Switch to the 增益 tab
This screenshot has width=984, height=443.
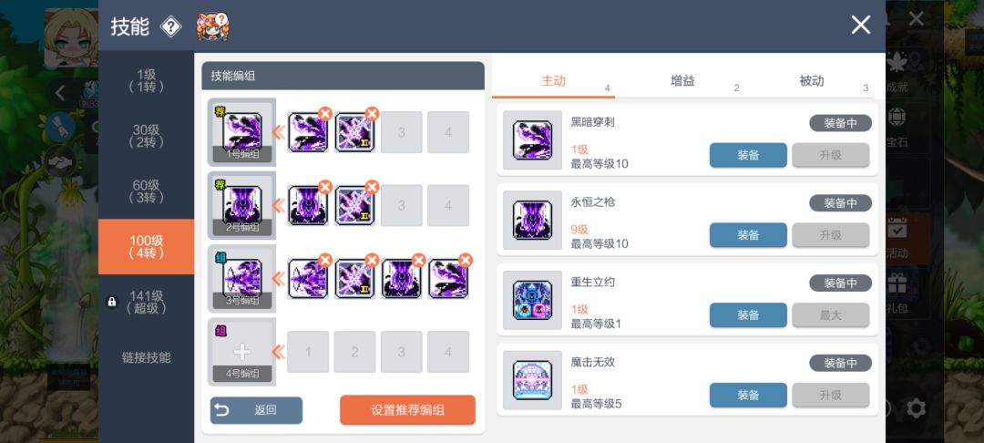pos(682,81)
